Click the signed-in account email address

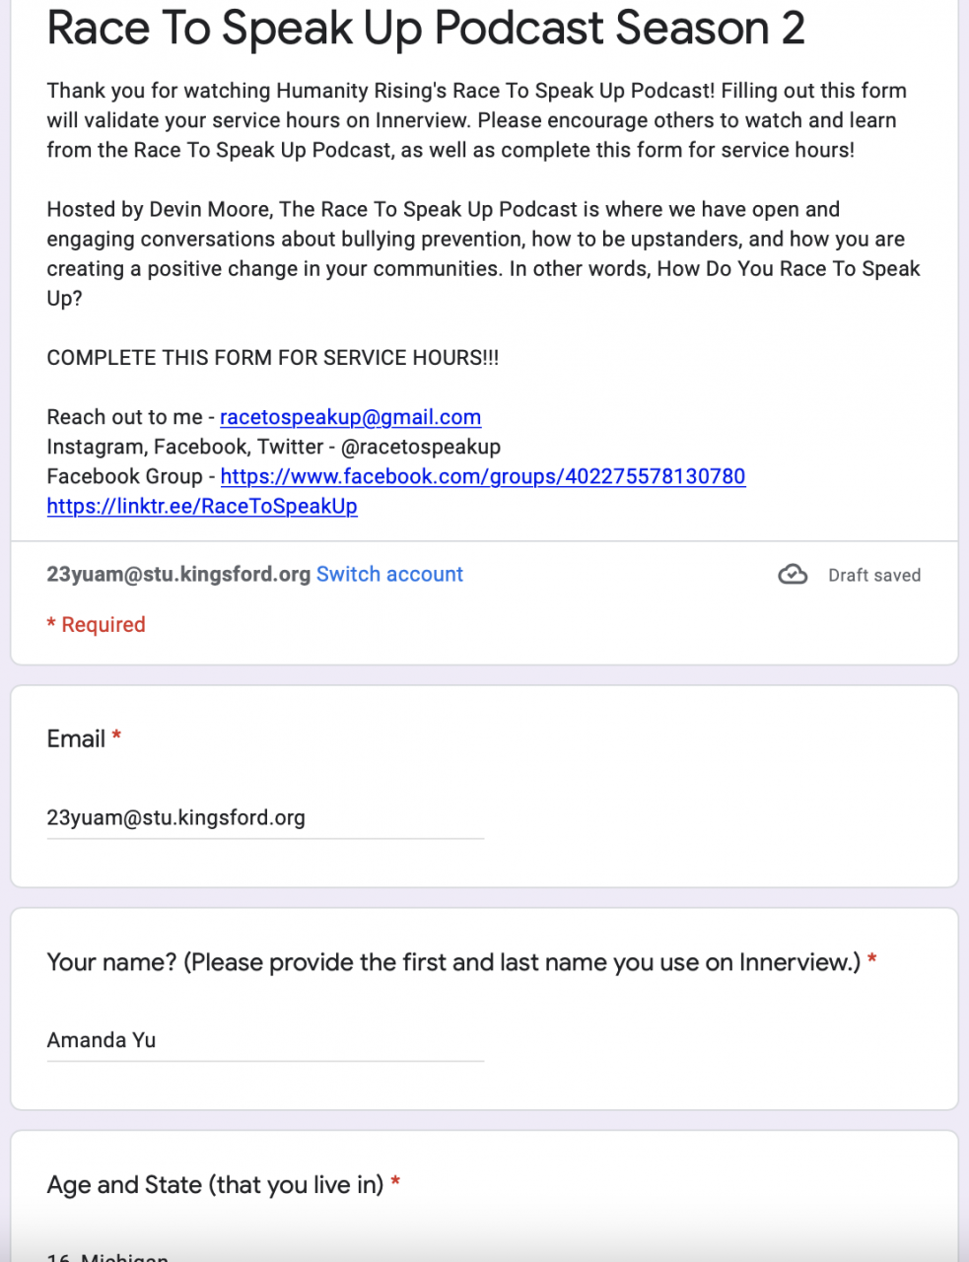click(x=178, y=574)
